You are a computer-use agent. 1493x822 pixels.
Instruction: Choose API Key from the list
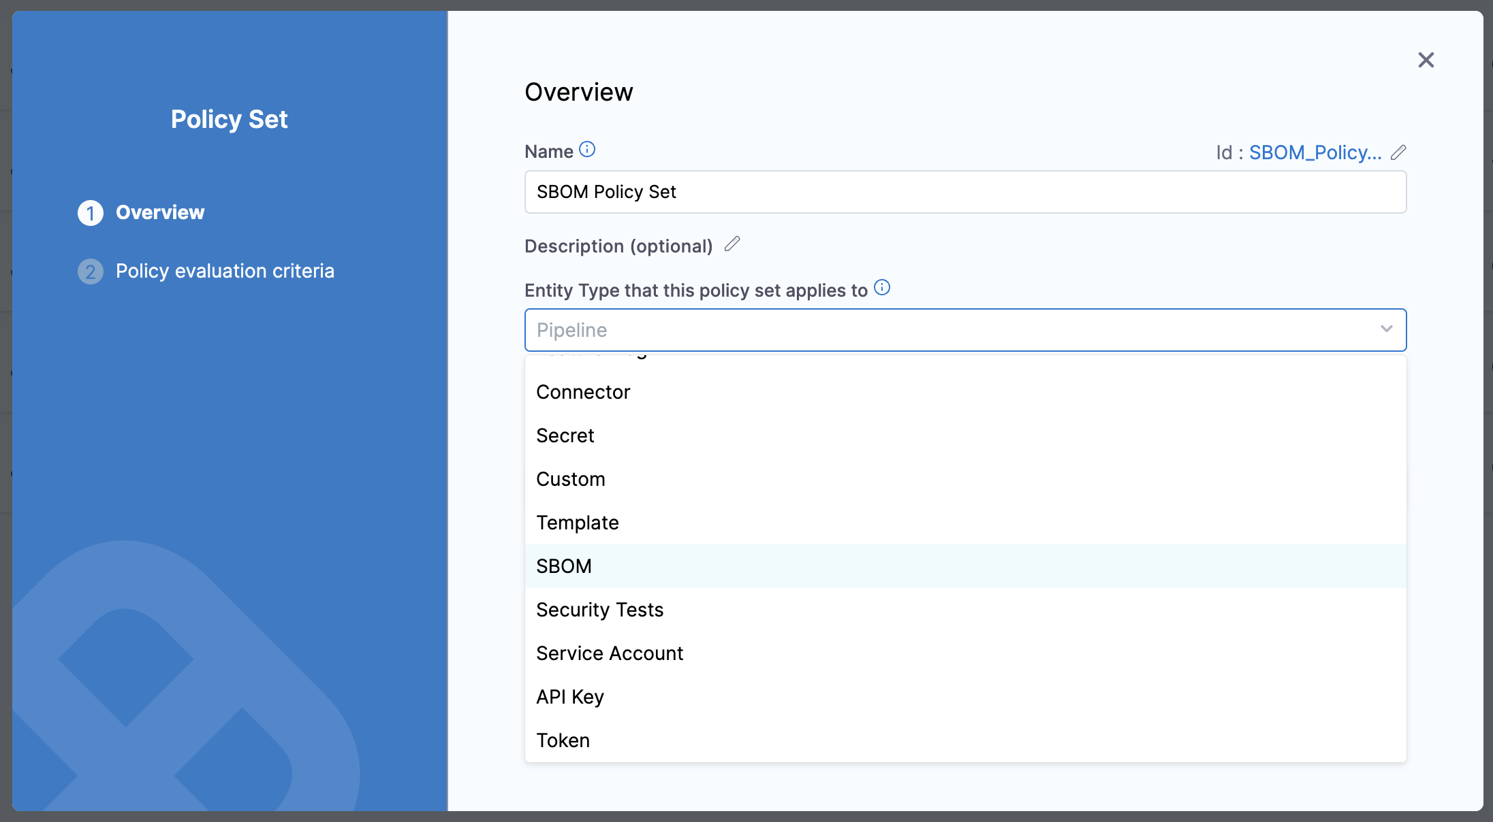coord(570,697)
